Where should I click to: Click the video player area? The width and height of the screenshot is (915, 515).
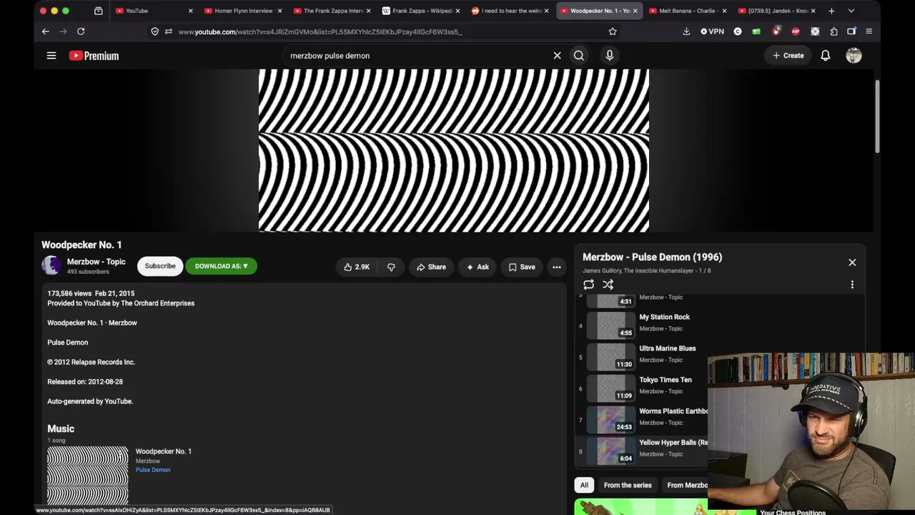[454, 150]
